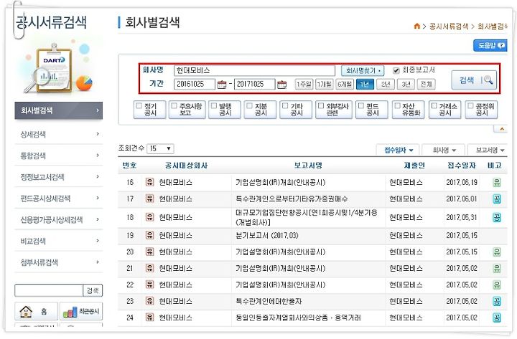Check the 발행공시 filter checkbox
The width and height of the screenshot is (517, 339).
coord(214,106)
